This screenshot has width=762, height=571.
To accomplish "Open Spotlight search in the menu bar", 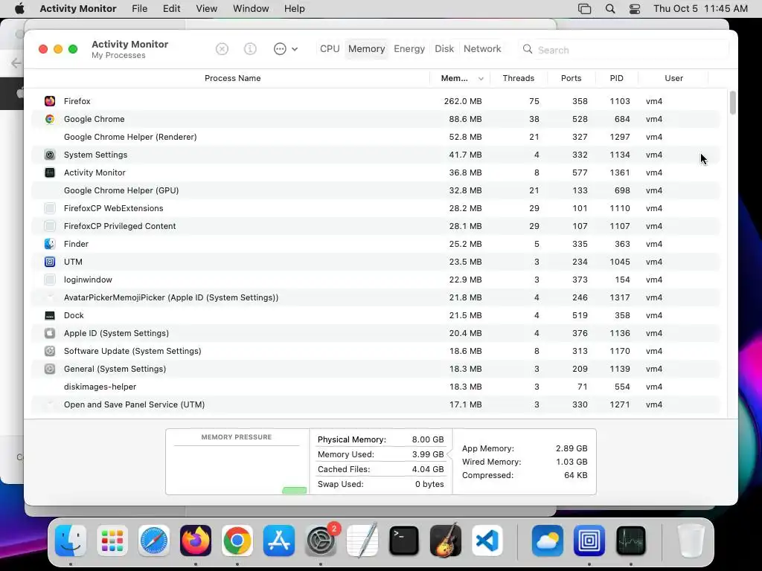I will 610,9.
